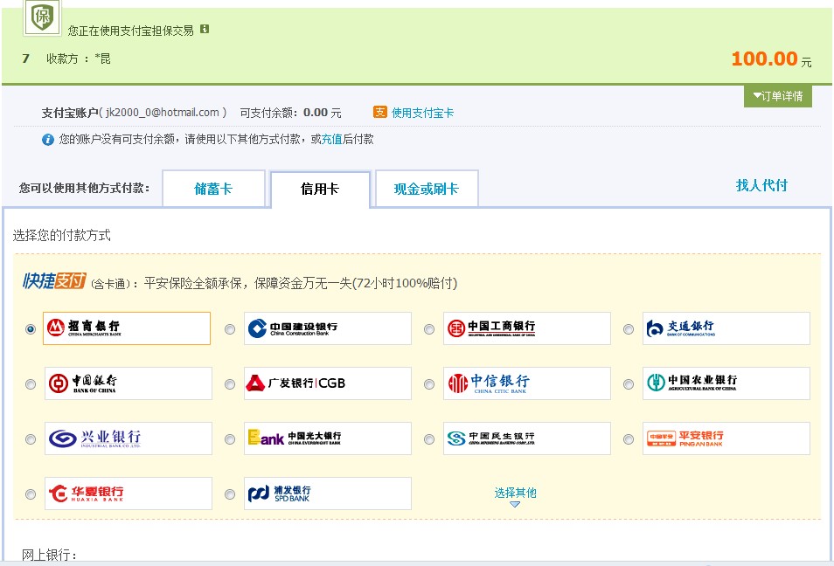Click the 快捷支付 logo
The width and height of the screenshot is (834, 566).
54,280
